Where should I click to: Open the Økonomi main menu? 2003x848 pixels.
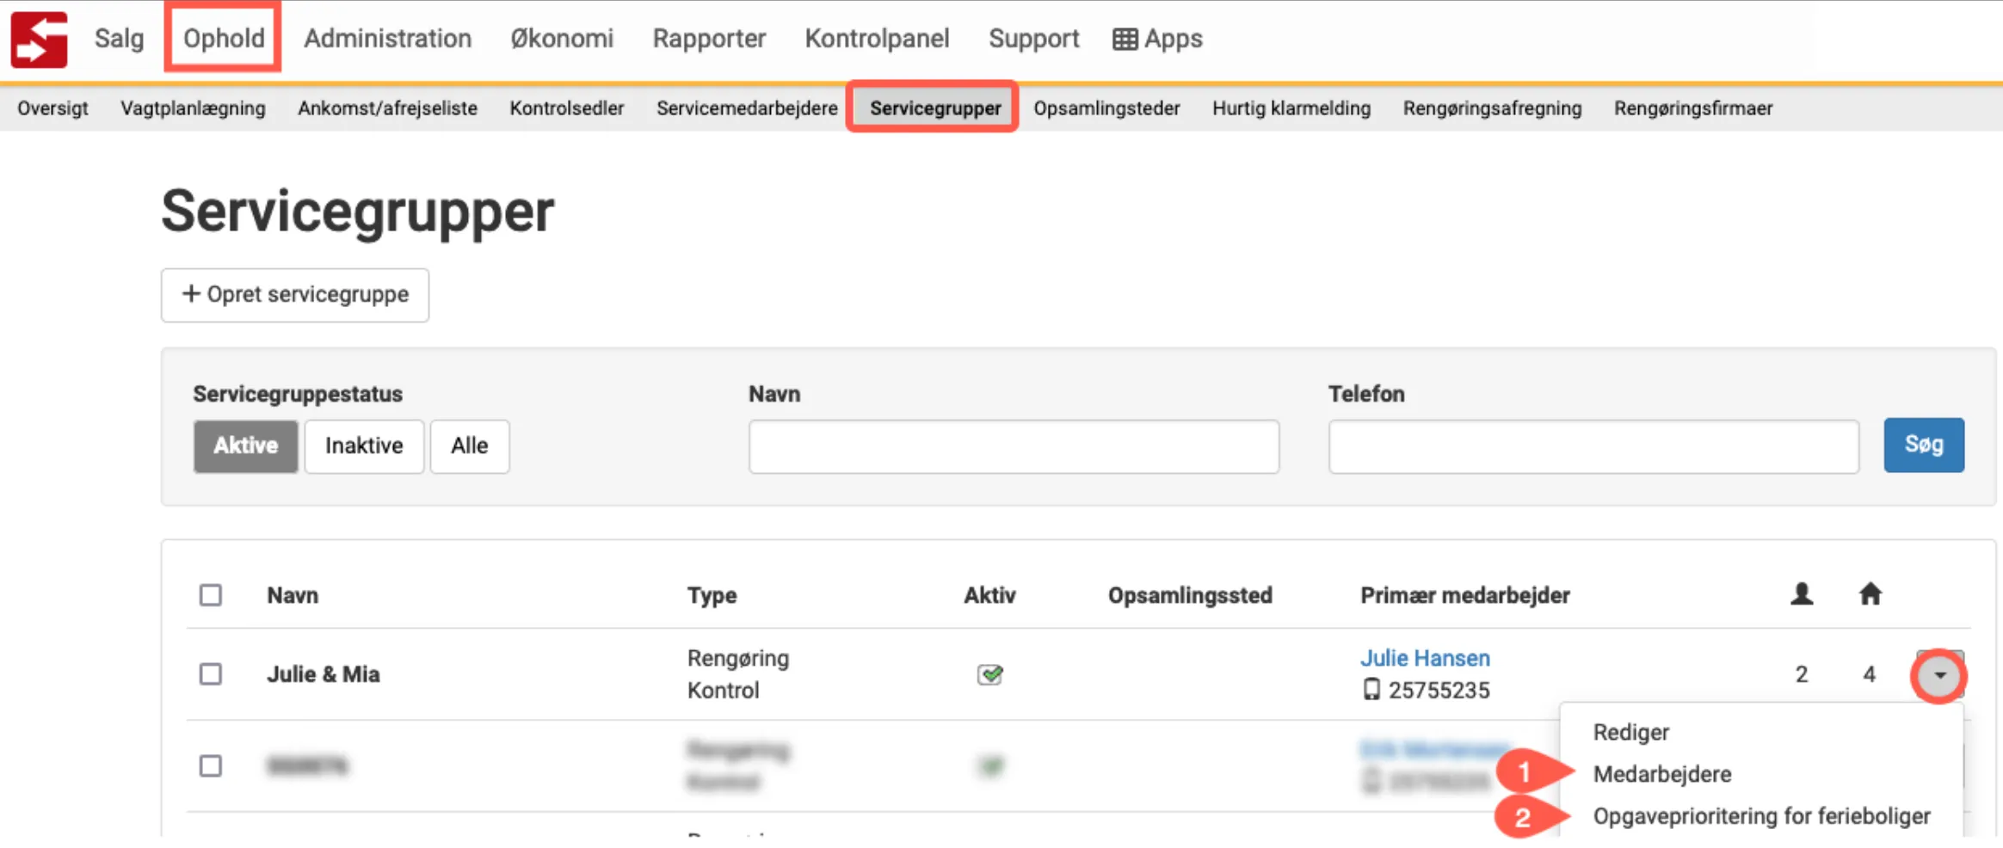562,39
